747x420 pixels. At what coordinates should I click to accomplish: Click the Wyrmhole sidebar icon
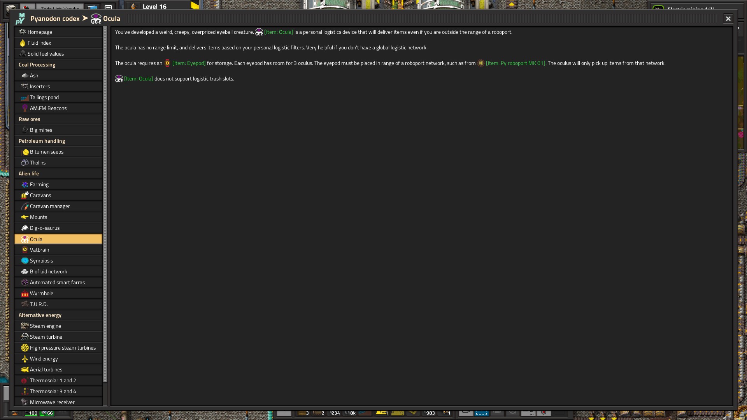(25, 294)
